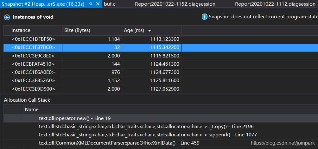This screenshot has height=149, width=318.
Task: Click the size value 32
Action: tap(117, 48)
